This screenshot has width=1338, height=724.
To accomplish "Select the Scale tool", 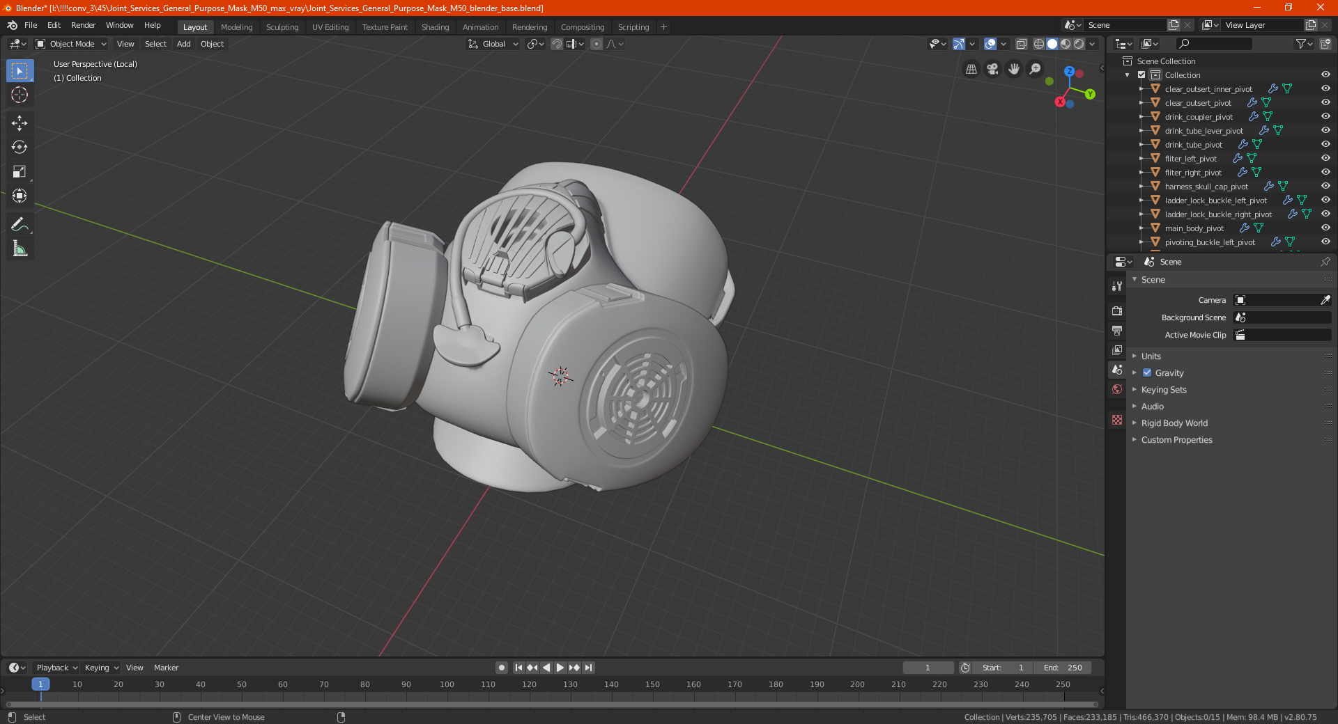I will click(x=20, y=171).
